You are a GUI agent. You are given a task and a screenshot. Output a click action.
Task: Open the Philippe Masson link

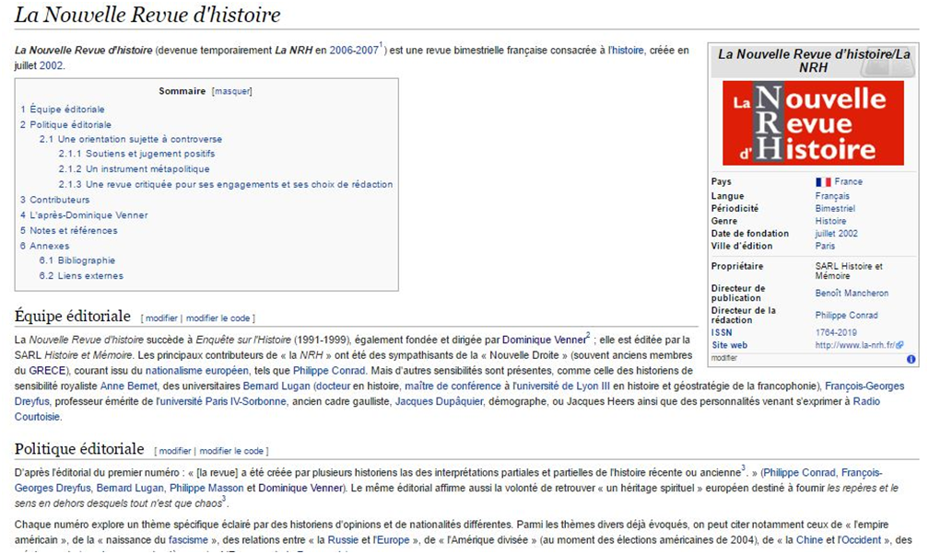point(206,489)
